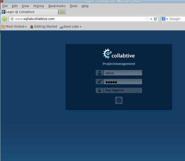Open the View menu

(x=25, y=6)
